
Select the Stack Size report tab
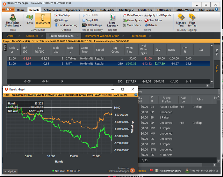(x=32, y=36)
